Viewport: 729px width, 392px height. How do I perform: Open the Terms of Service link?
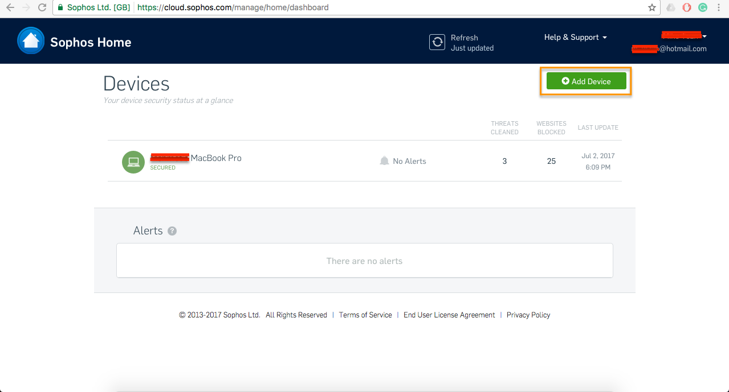(x=365, y=315)
